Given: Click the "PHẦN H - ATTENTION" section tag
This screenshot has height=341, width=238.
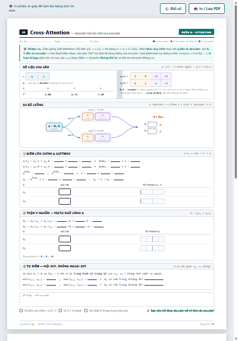Looking at the screenshot, I should click(196, 32).
